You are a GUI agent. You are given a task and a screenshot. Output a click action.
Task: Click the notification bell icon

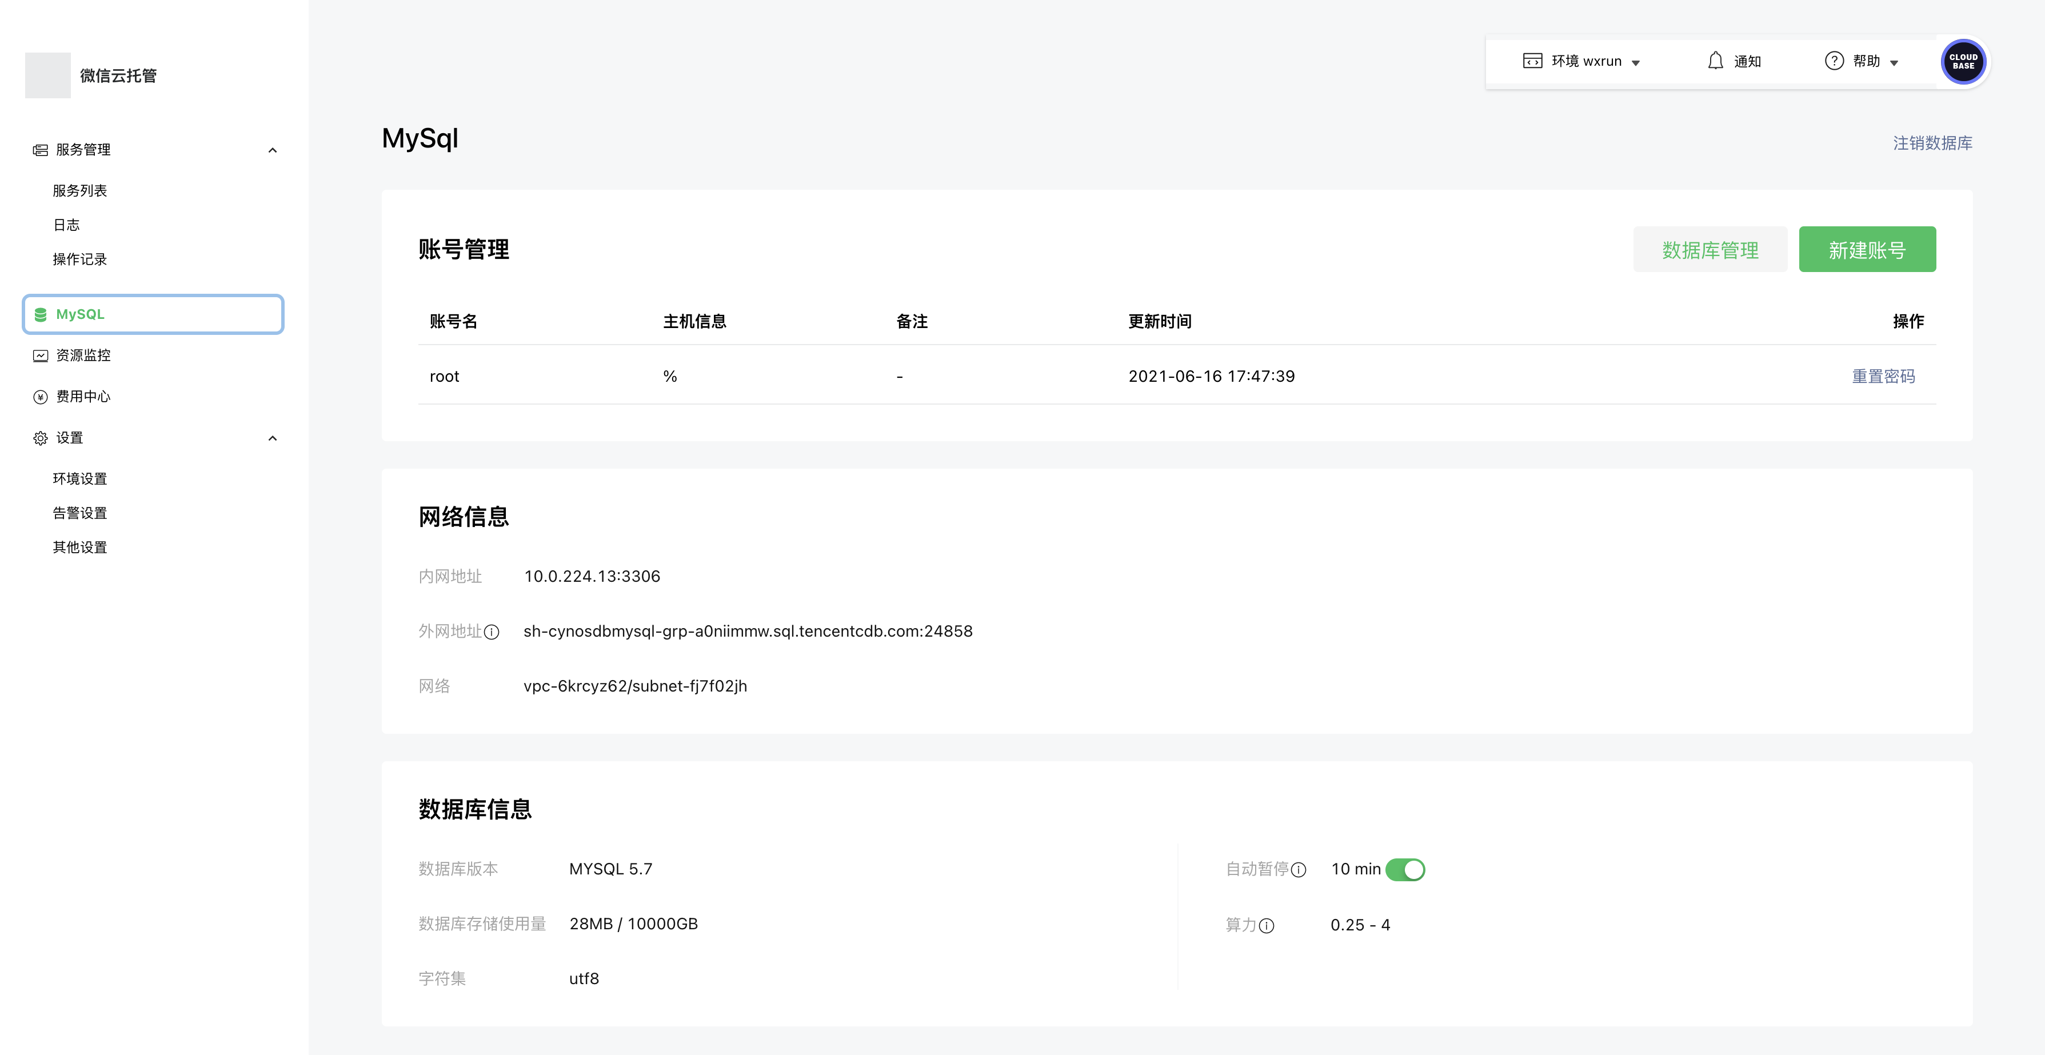pos(1715,61)
